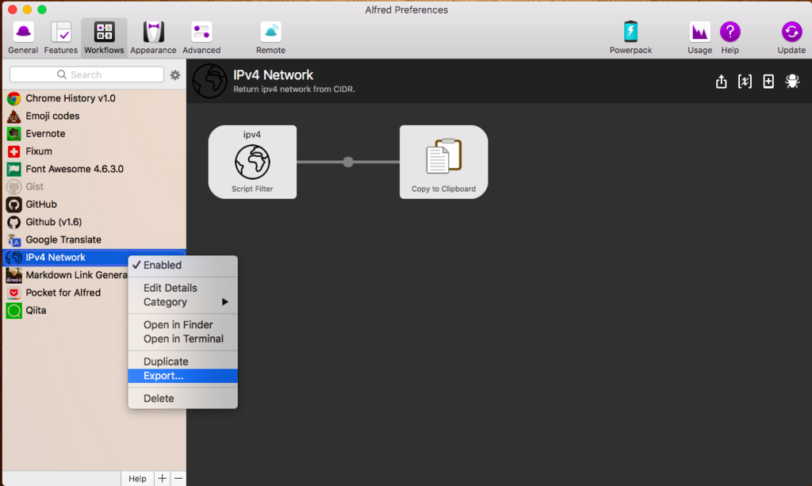
Task: Click the share workflow icon
Action: [721, 81]
